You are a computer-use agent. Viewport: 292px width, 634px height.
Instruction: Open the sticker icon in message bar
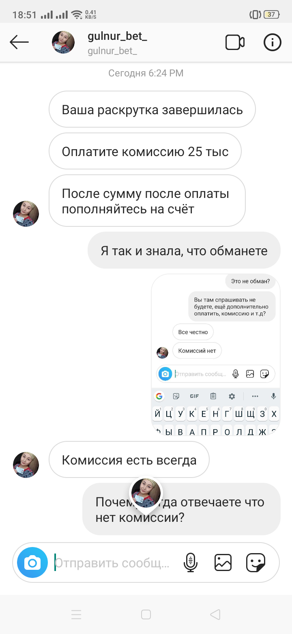coord(256,563)
